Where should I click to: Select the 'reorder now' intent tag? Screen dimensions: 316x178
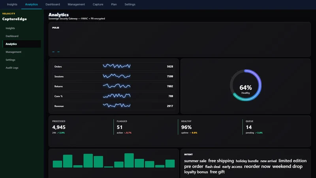coord(257,167)
